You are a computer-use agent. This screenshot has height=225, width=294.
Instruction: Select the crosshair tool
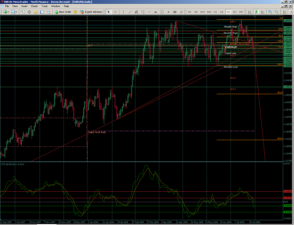point(115,12)
